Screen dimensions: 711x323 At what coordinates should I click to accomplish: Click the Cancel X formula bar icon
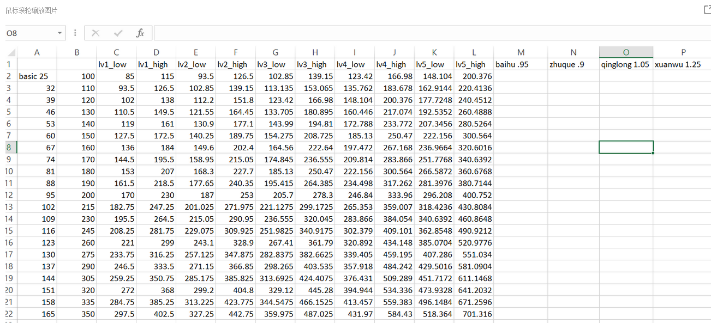[x=96, y=33]
